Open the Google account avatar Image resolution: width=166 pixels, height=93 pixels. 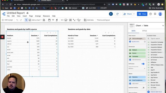tap(160, 14)
